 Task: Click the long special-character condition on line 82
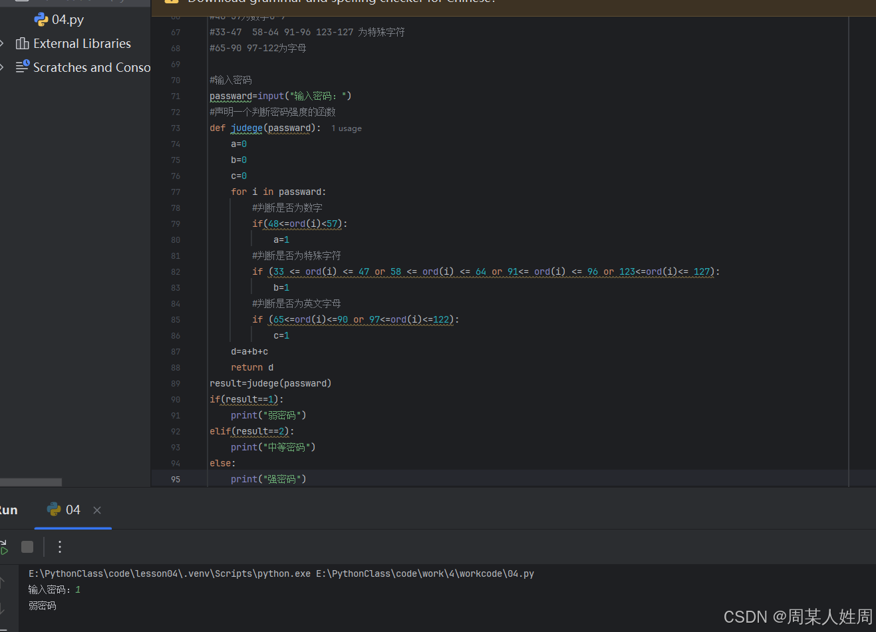pos(486,271)
